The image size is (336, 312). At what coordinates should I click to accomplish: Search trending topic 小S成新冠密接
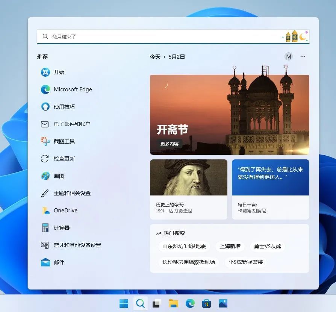[x=245, y=262]
